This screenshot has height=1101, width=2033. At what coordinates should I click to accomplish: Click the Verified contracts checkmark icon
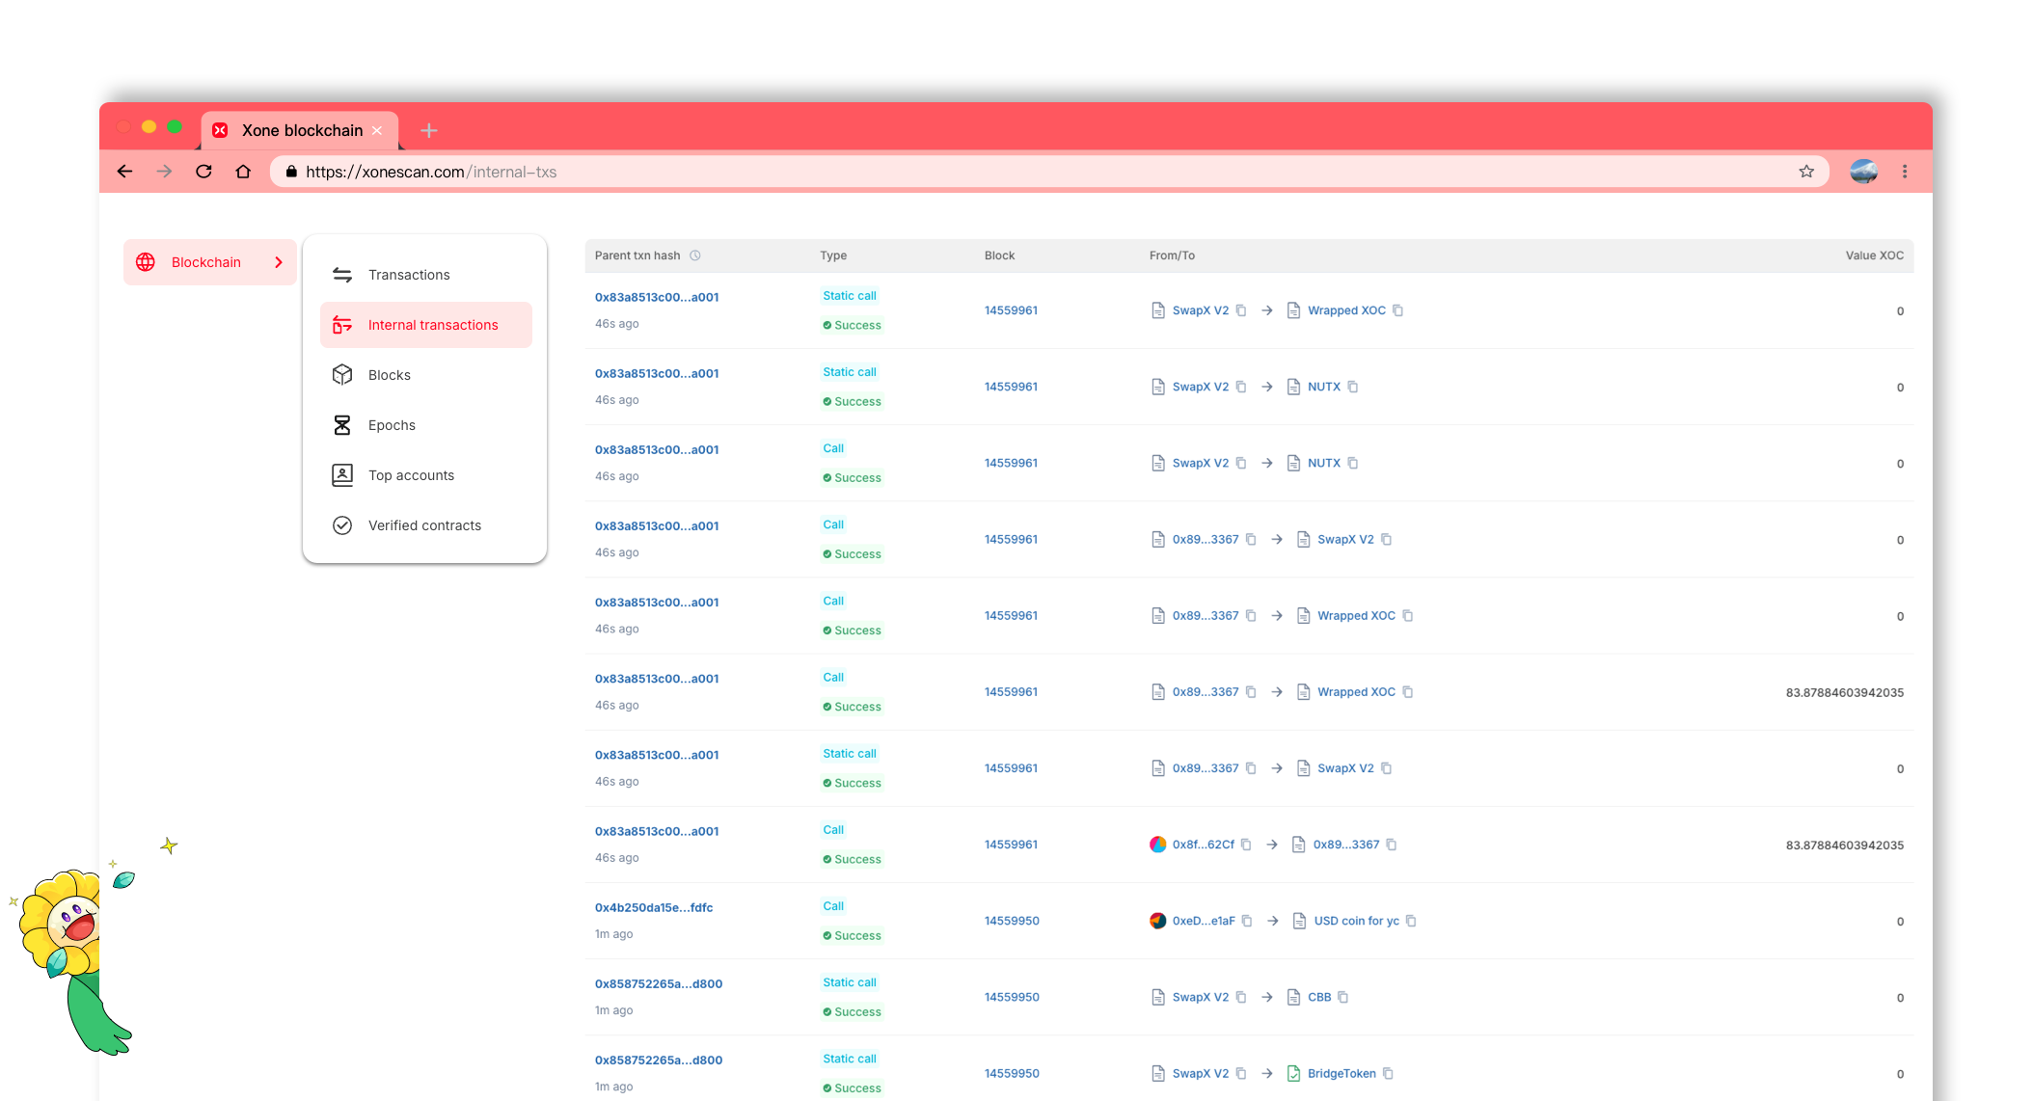342,525
